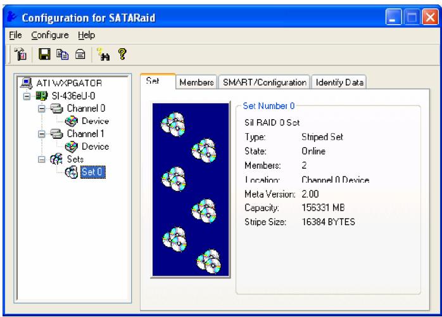Click the Device icon under Channel 1
Viewport: 442px width, 317px height.
72,146
